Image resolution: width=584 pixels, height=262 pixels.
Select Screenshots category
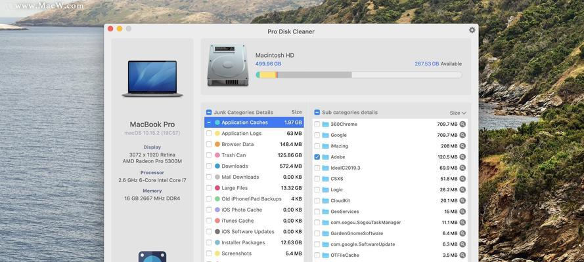254,253
